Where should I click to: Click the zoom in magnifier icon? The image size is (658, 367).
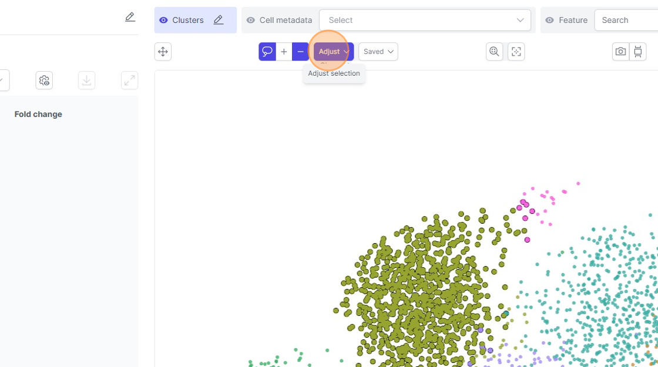point(495,52)
